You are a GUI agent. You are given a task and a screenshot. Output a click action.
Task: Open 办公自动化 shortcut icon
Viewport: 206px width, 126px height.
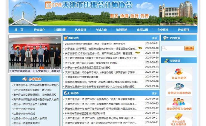click(x=179, y=72)
